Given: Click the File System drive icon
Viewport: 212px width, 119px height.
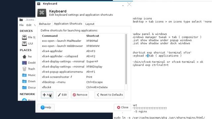Looking at the screenshot, I should [x=24, y=37].
